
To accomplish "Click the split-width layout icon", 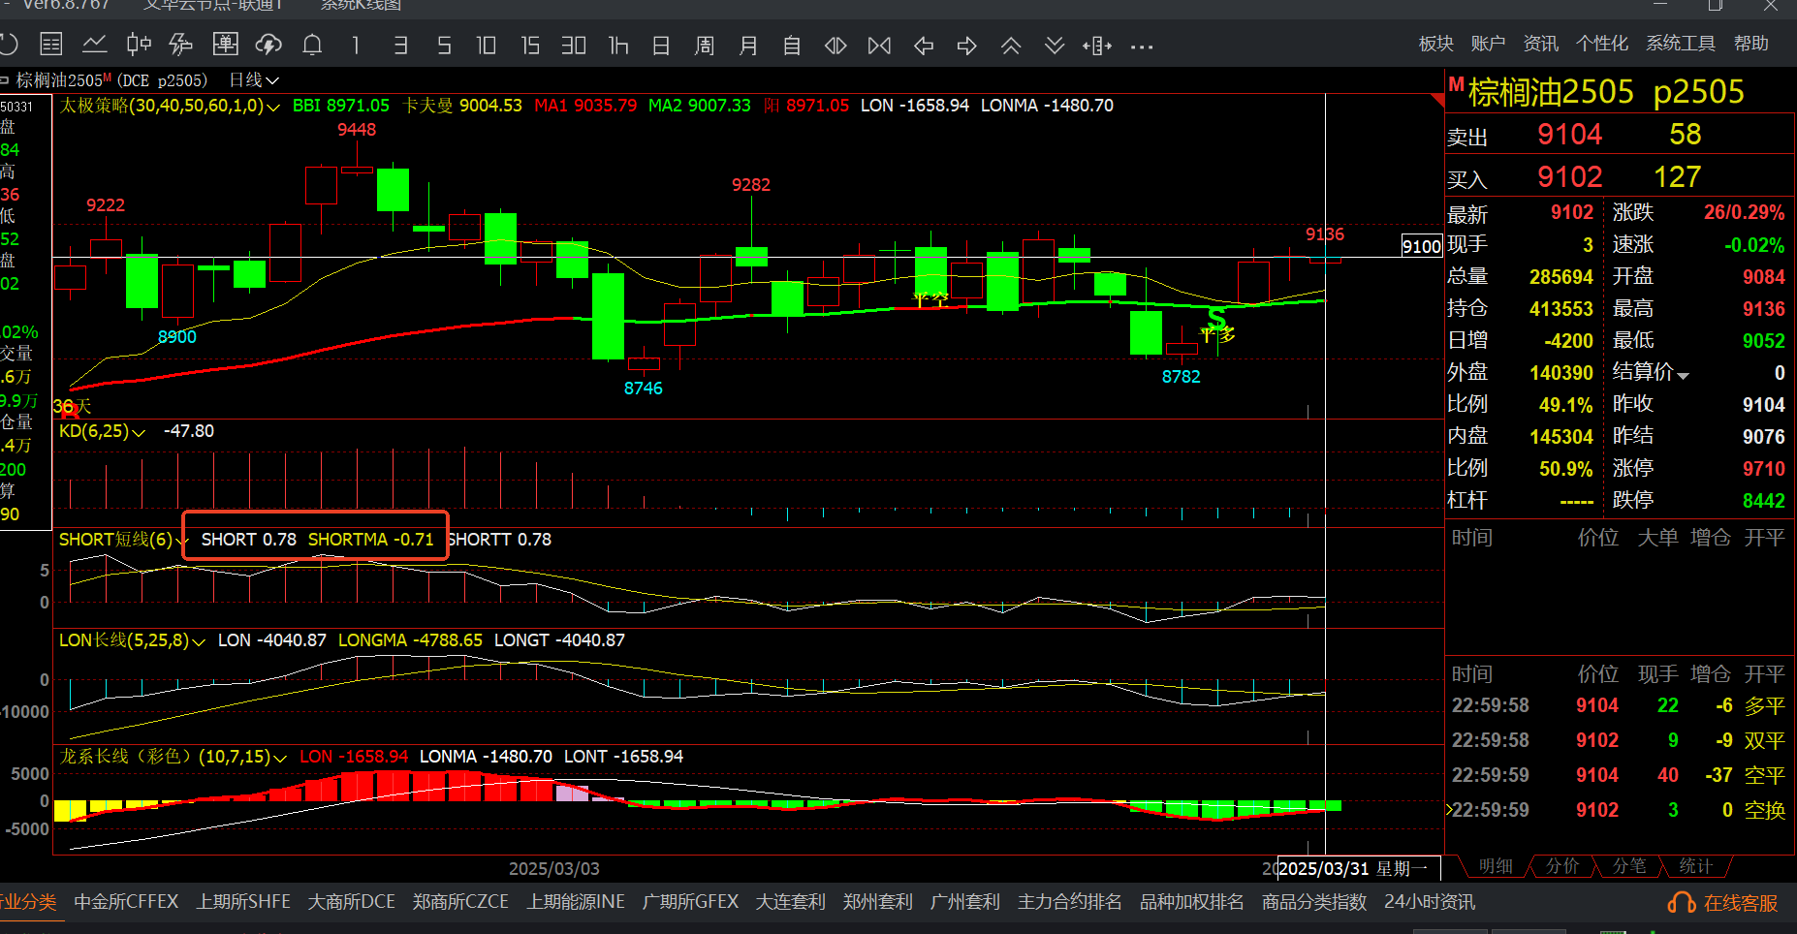I will tap(1097, 46).
